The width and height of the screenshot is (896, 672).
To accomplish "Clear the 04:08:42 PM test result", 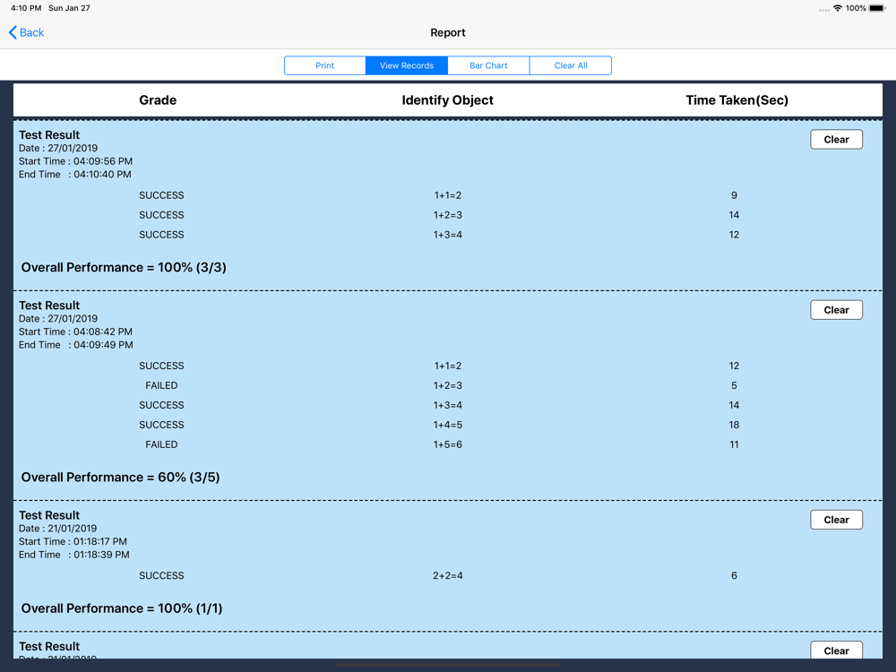I will click(836, 310).
